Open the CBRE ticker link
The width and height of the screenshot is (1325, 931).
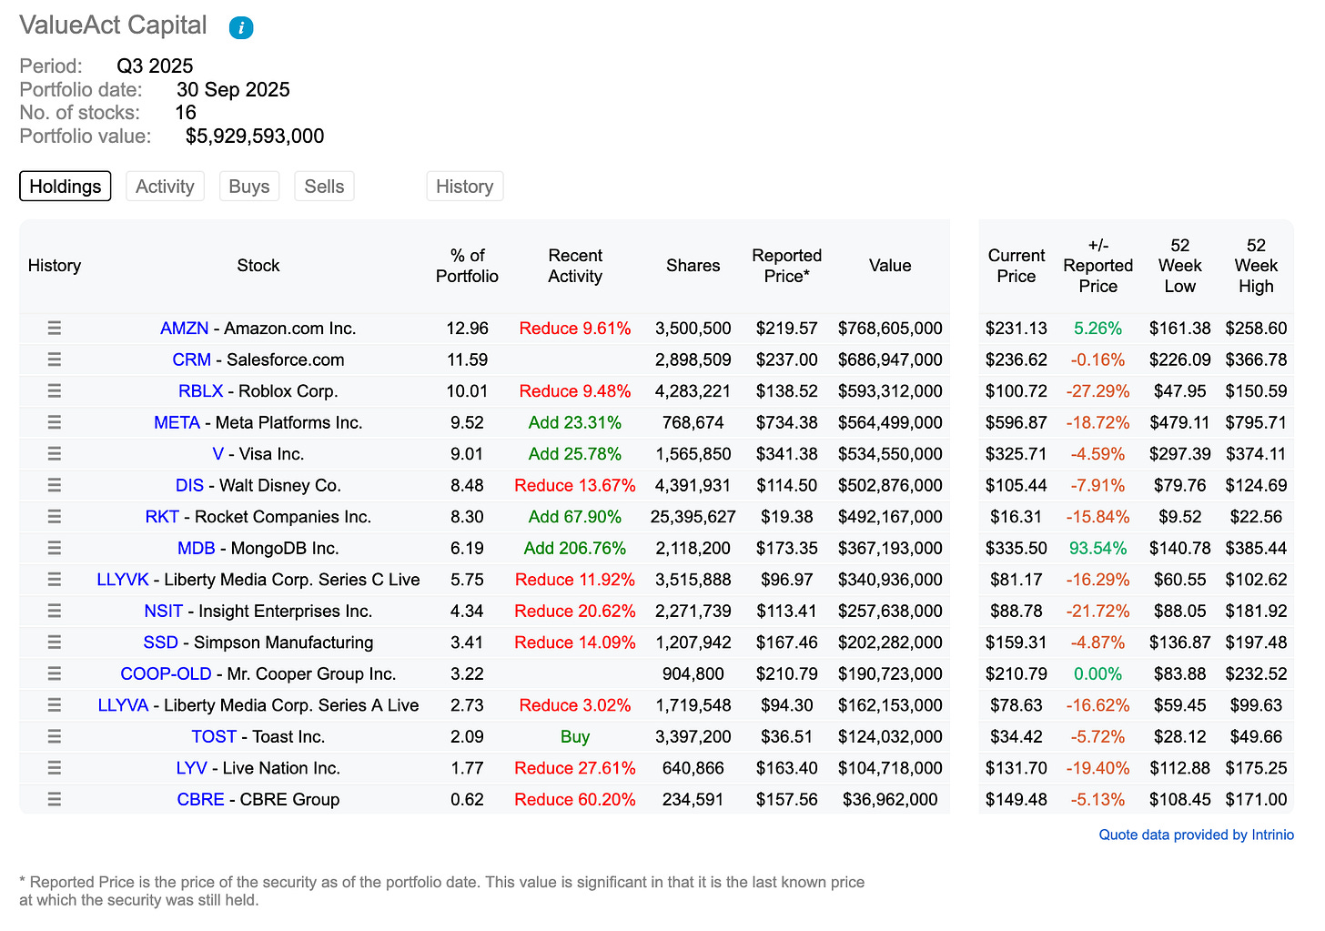click(201, 799)
